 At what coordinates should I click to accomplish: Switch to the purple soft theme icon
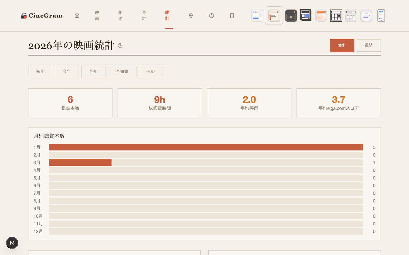[x=366, y=16]
